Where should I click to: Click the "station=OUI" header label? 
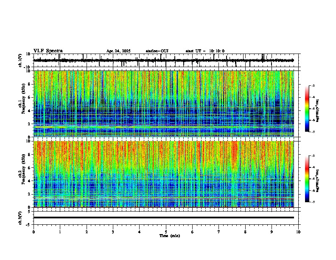tap(157, 51)
